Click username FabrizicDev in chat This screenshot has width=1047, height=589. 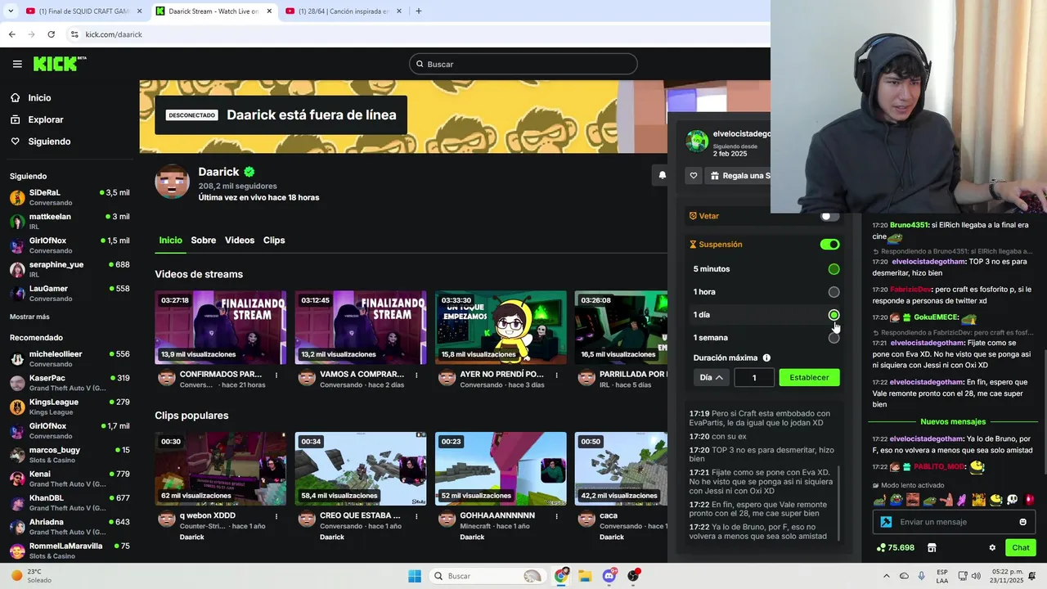click(910, 290)
